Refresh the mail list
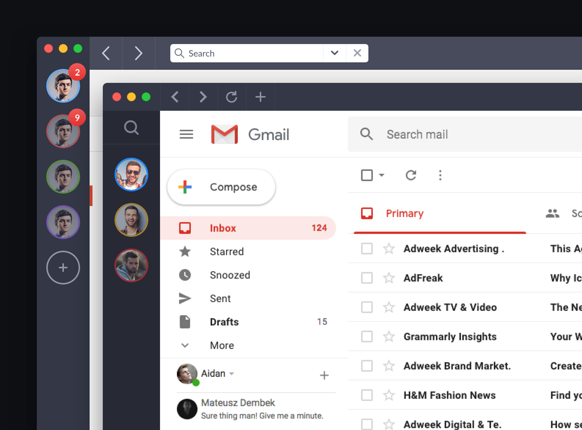This screenshot has height=430, width=582. click(411, 175)
